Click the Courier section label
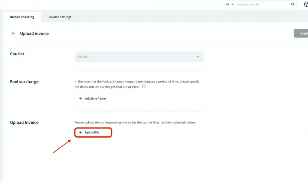This screenshot has height=181, width=308. click(x=17, y=54)
